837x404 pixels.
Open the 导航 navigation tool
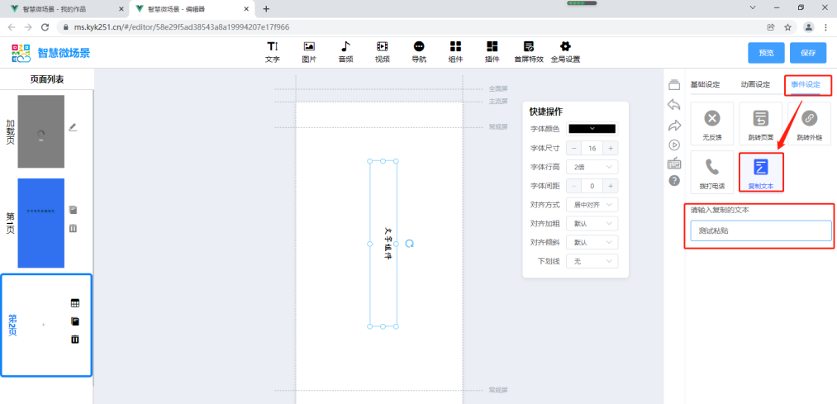coord(419,51)
